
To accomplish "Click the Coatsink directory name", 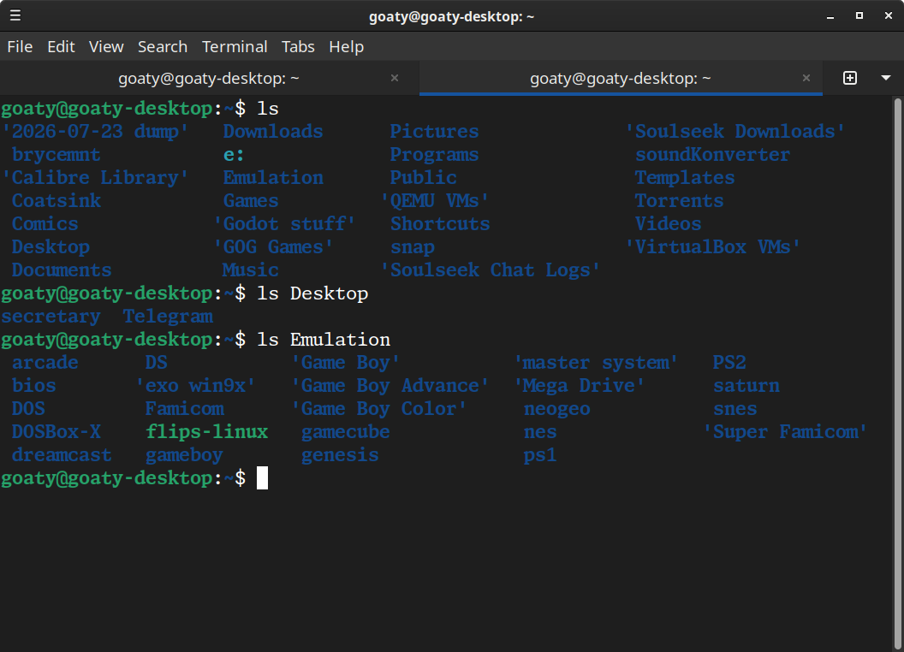I will tap(56, 200).
